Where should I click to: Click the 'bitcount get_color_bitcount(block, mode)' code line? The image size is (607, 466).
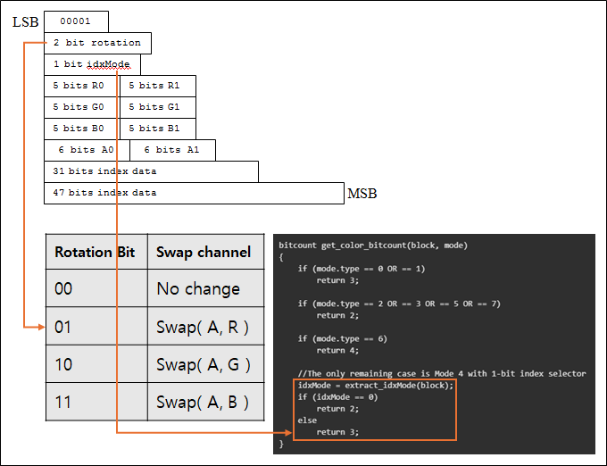[373, 245]
